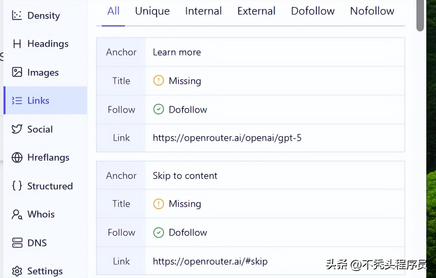Open the Density chart icon
The width and height of the screenshot is (436, 278).
coord(17,15)
